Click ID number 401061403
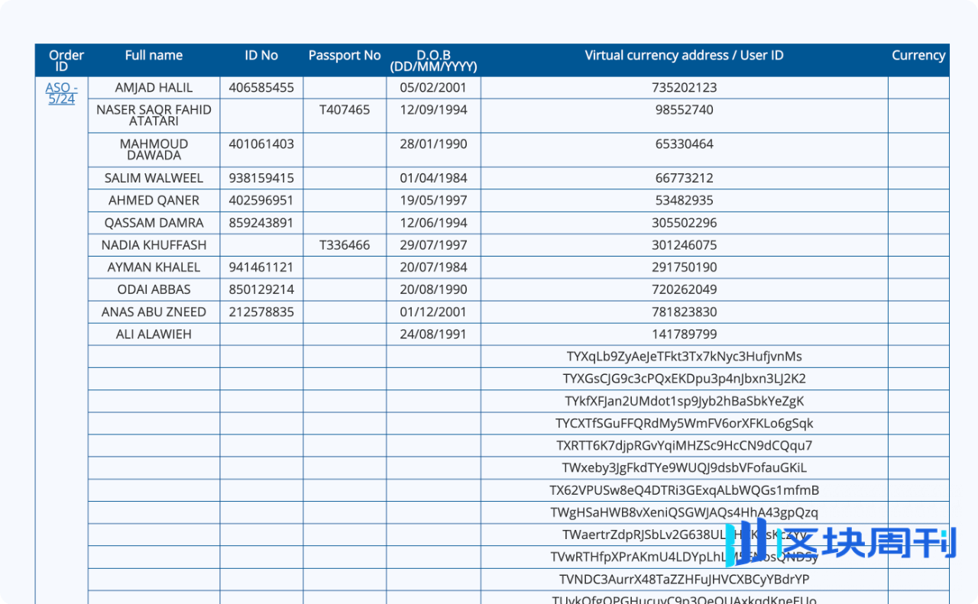This screenshot has height=604, width=978. coord(261,144)
